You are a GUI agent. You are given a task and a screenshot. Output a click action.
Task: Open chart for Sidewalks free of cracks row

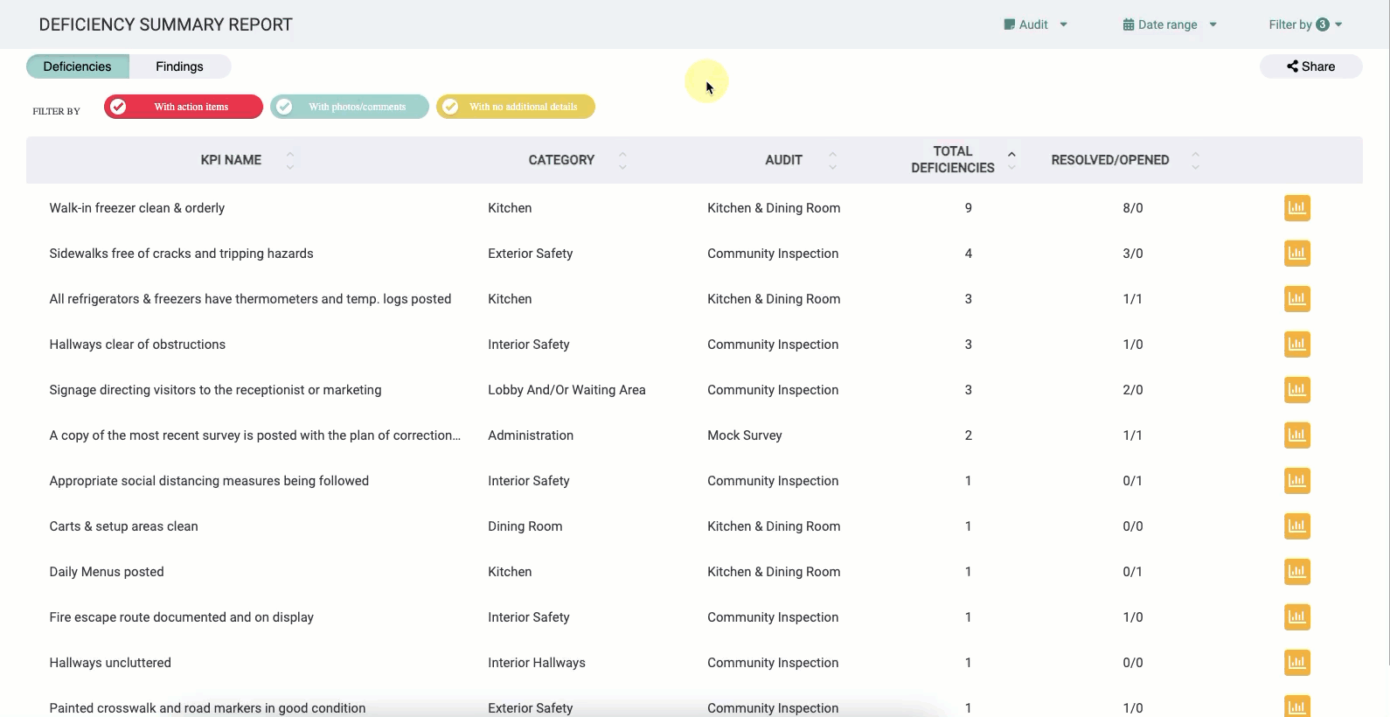[1296, 254]
